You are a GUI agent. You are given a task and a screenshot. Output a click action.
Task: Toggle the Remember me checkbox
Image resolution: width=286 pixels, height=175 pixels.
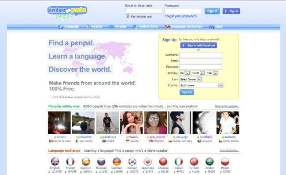(x=127, y=16)
